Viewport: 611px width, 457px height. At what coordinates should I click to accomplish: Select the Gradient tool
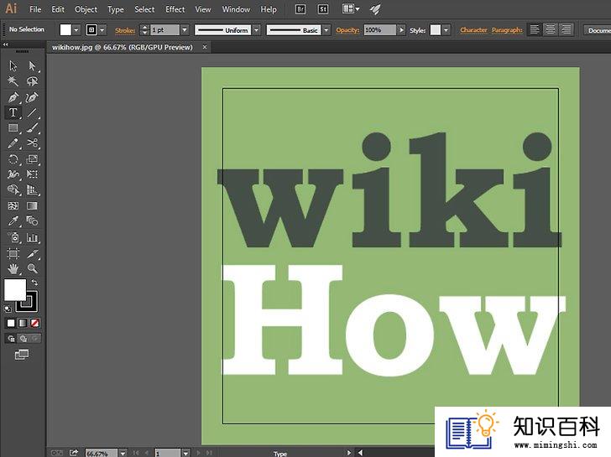[x=33, y=205]
